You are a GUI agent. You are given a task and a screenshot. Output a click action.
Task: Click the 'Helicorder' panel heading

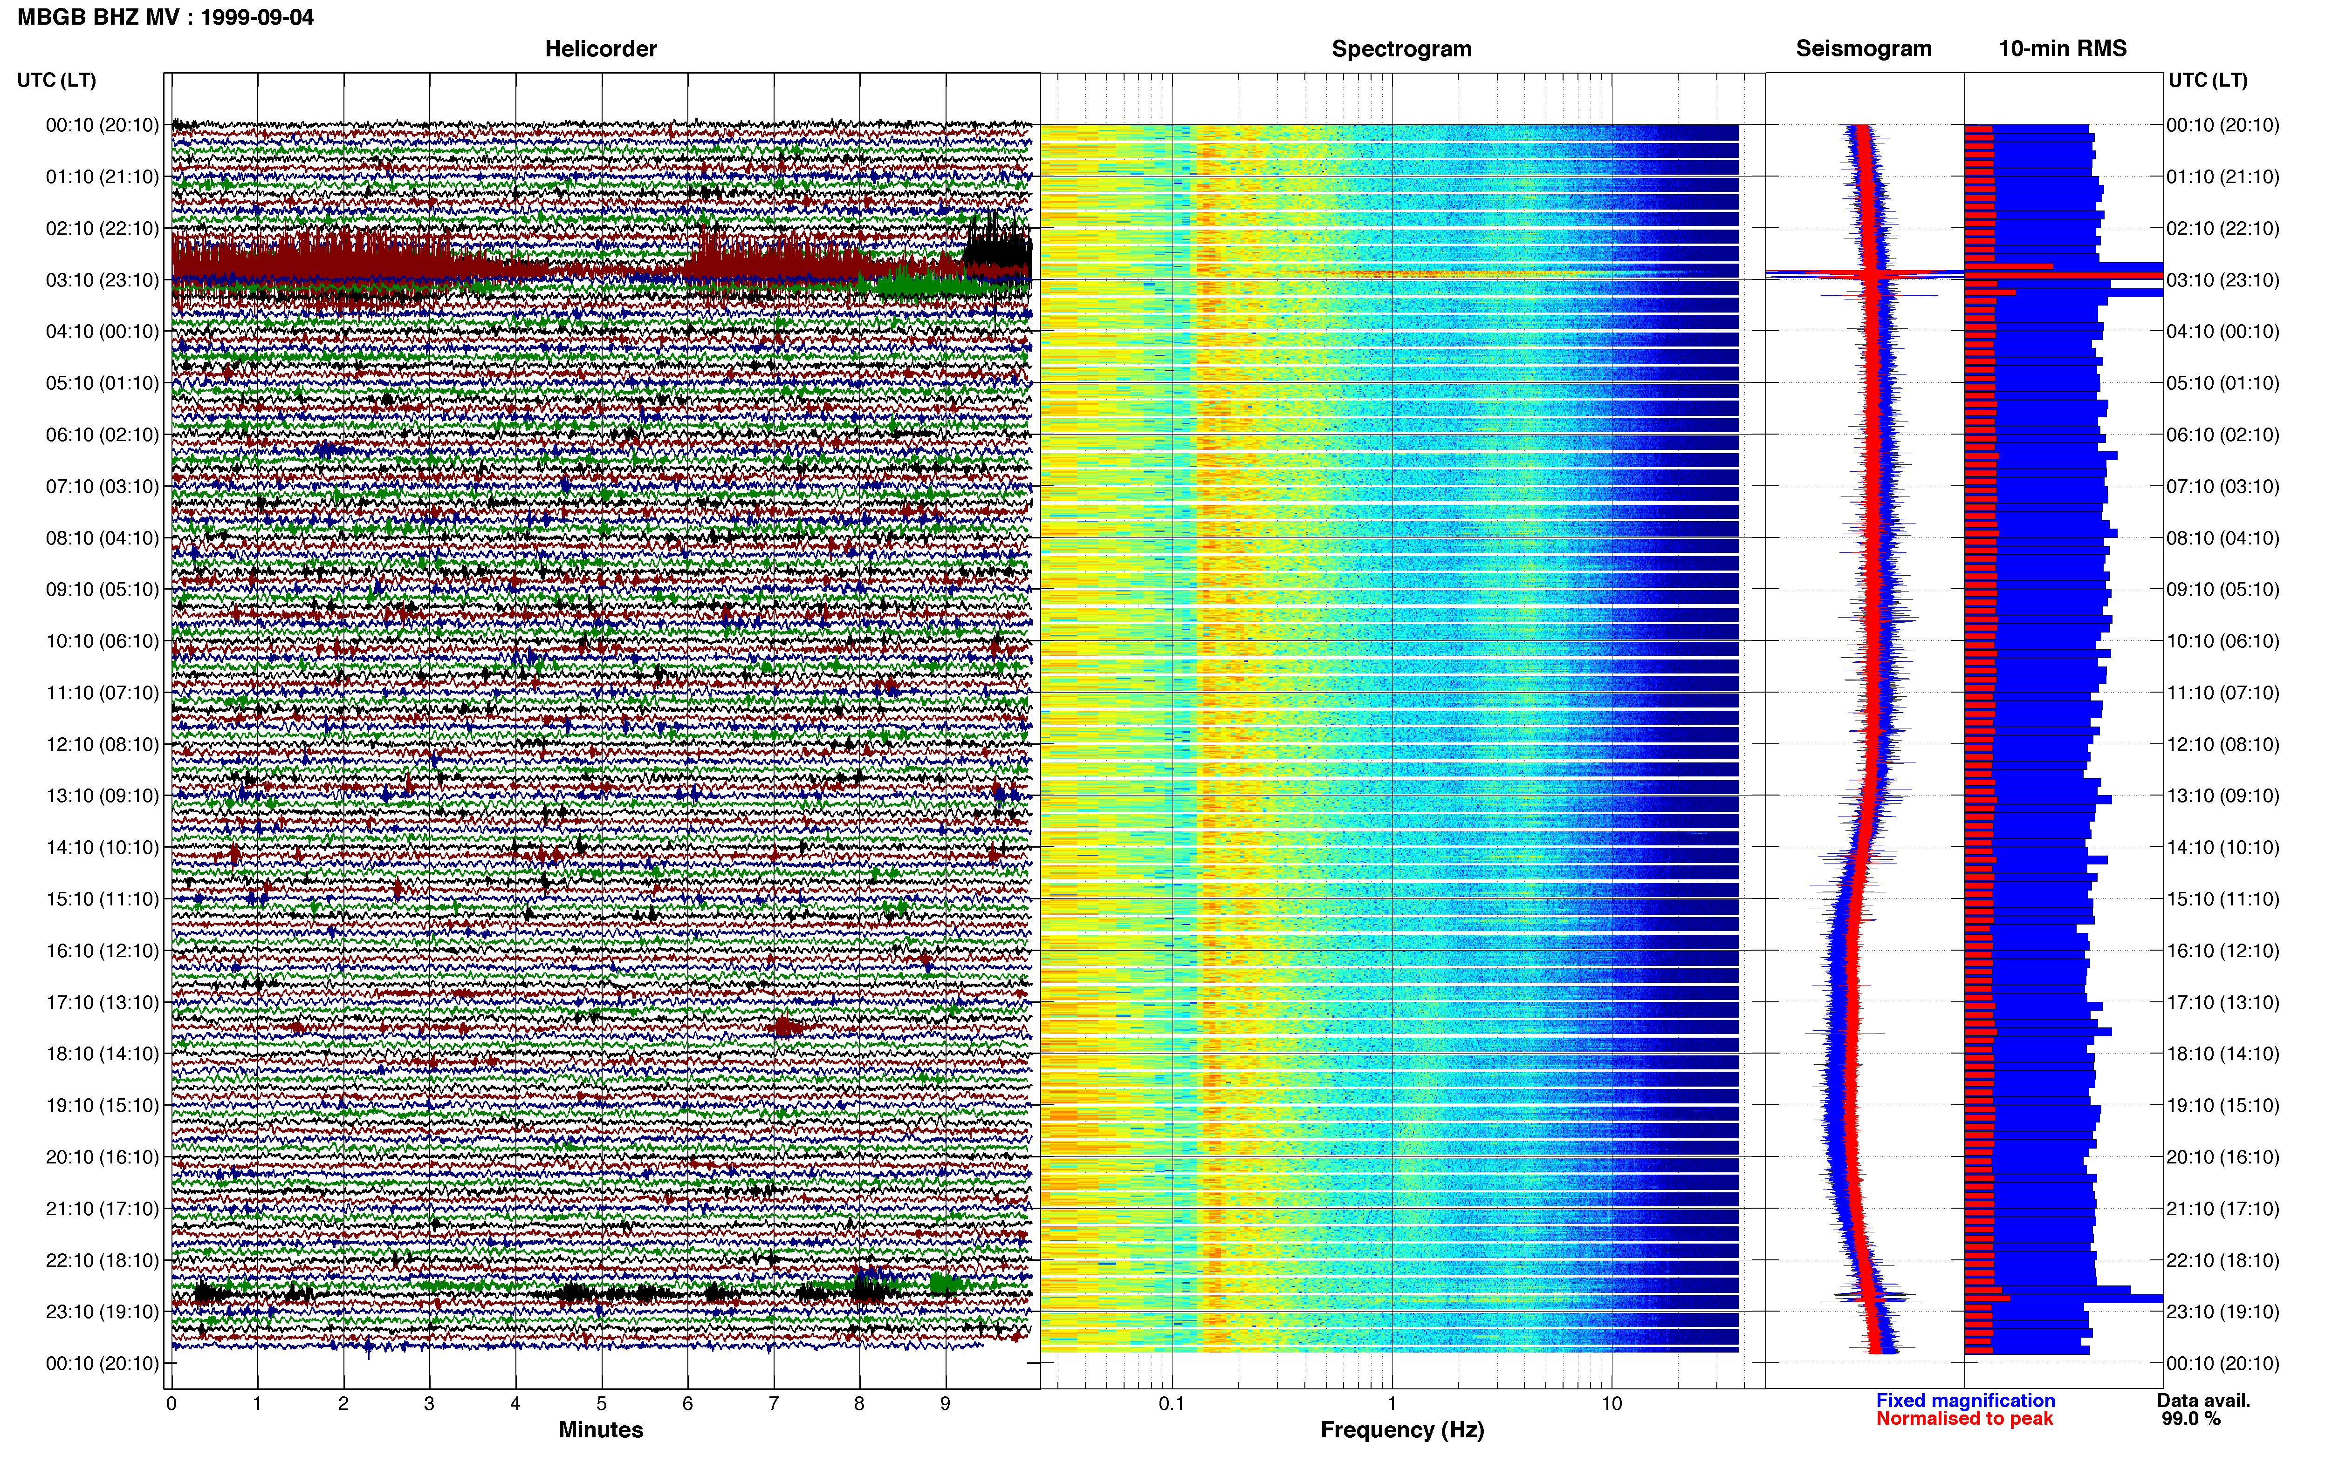[601, 48]
